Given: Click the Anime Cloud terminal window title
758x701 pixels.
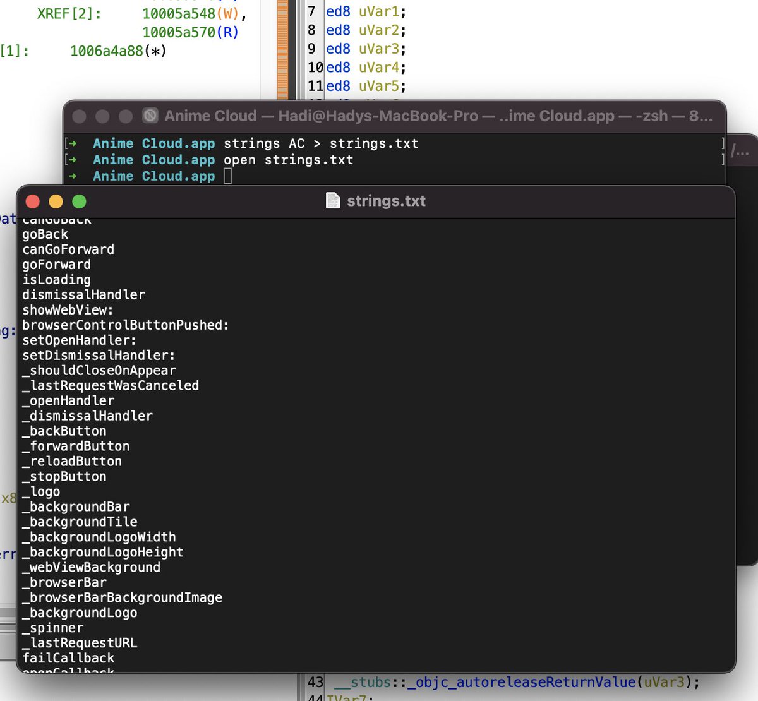Looking at the screenshot, I should click(438, 116).
